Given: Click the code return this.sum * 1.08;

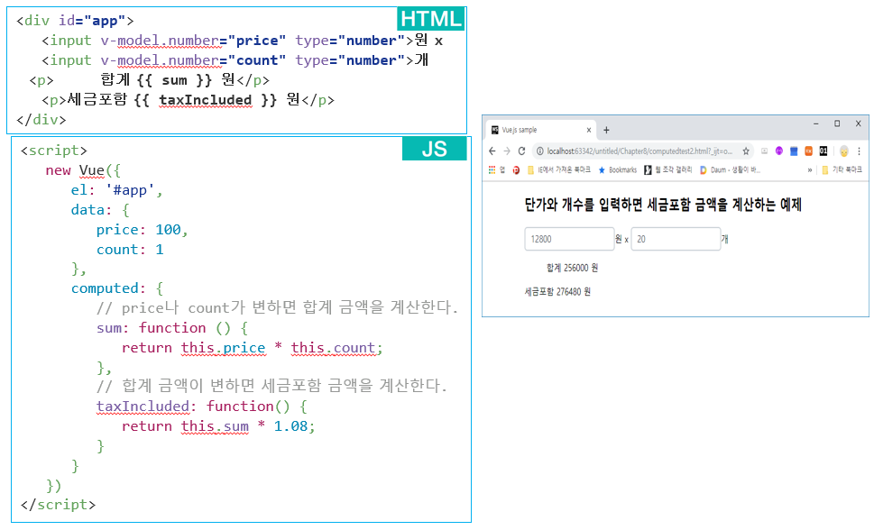Looking at the screenshot, I should (x=218, y=426).
